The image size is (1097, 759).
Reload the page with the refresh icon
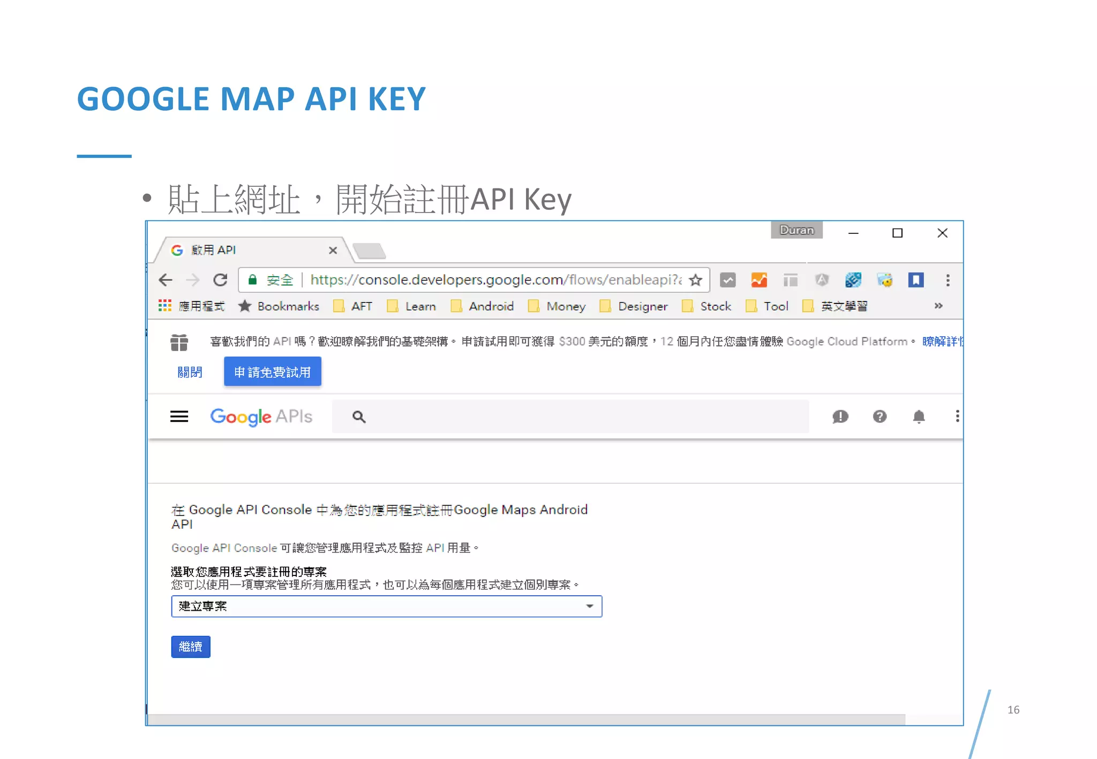220,280
